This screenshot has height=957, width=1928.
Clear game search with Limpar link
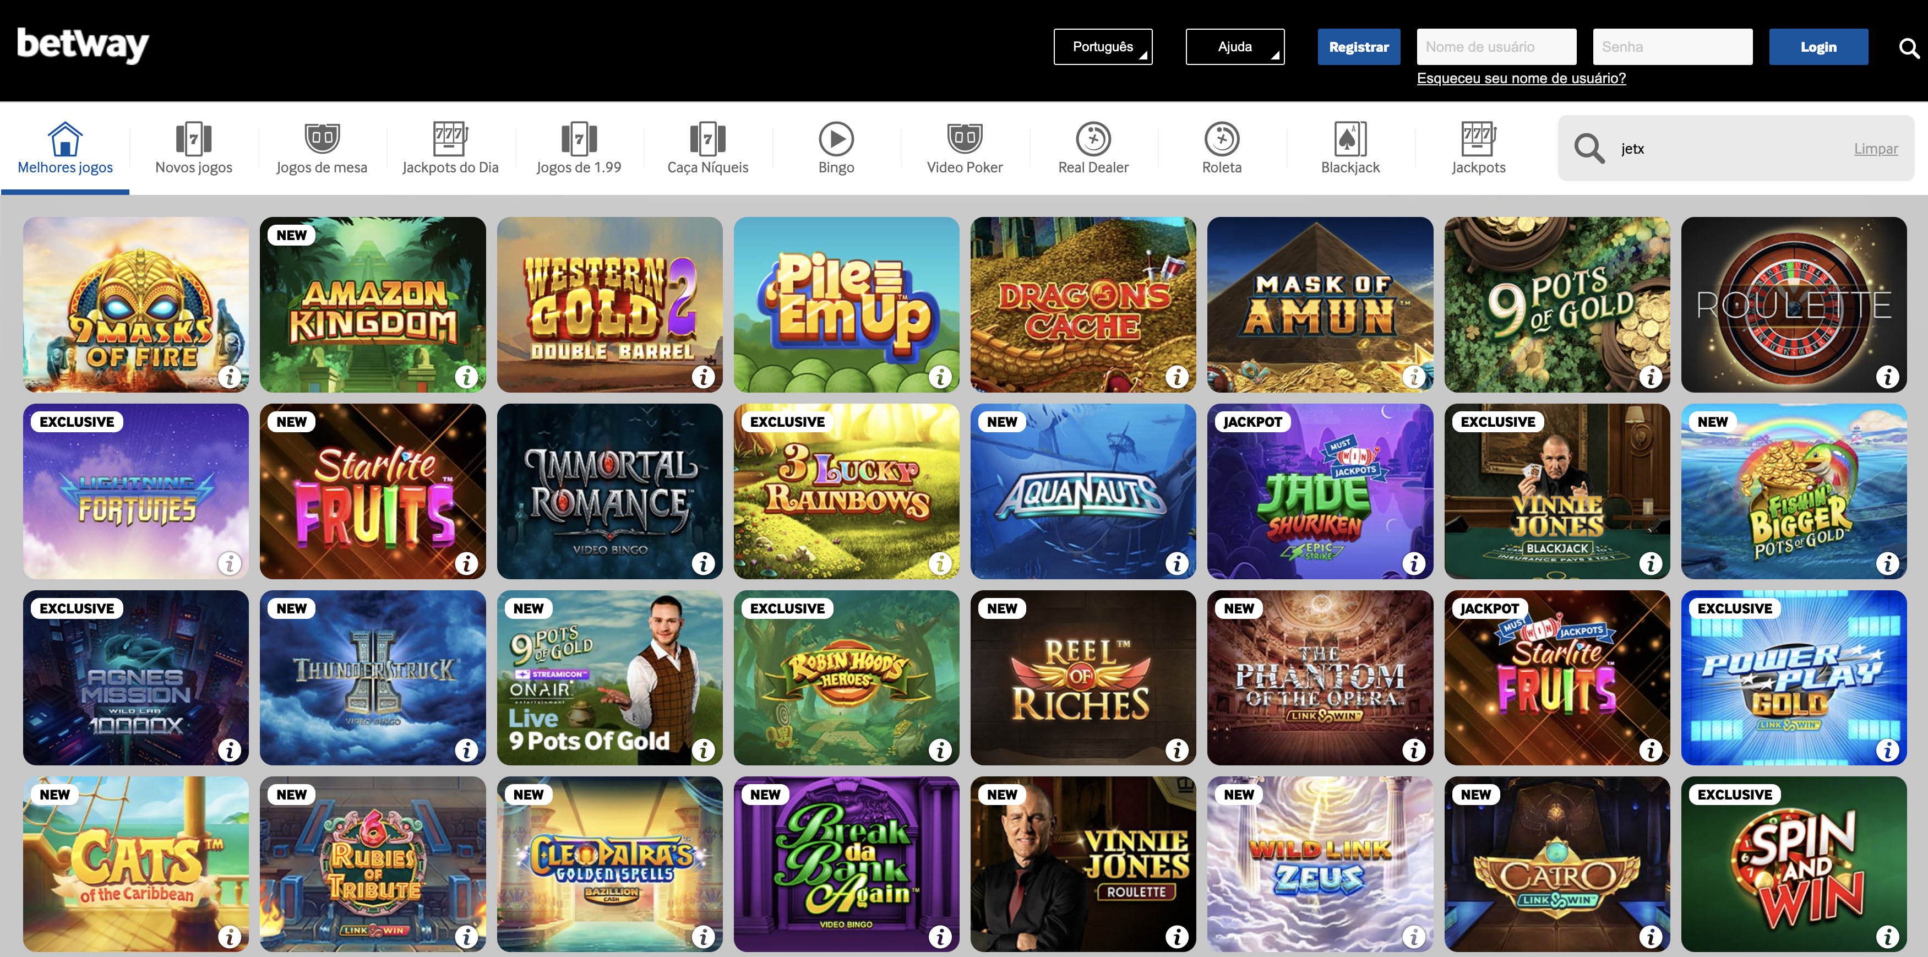[1876, 148]
